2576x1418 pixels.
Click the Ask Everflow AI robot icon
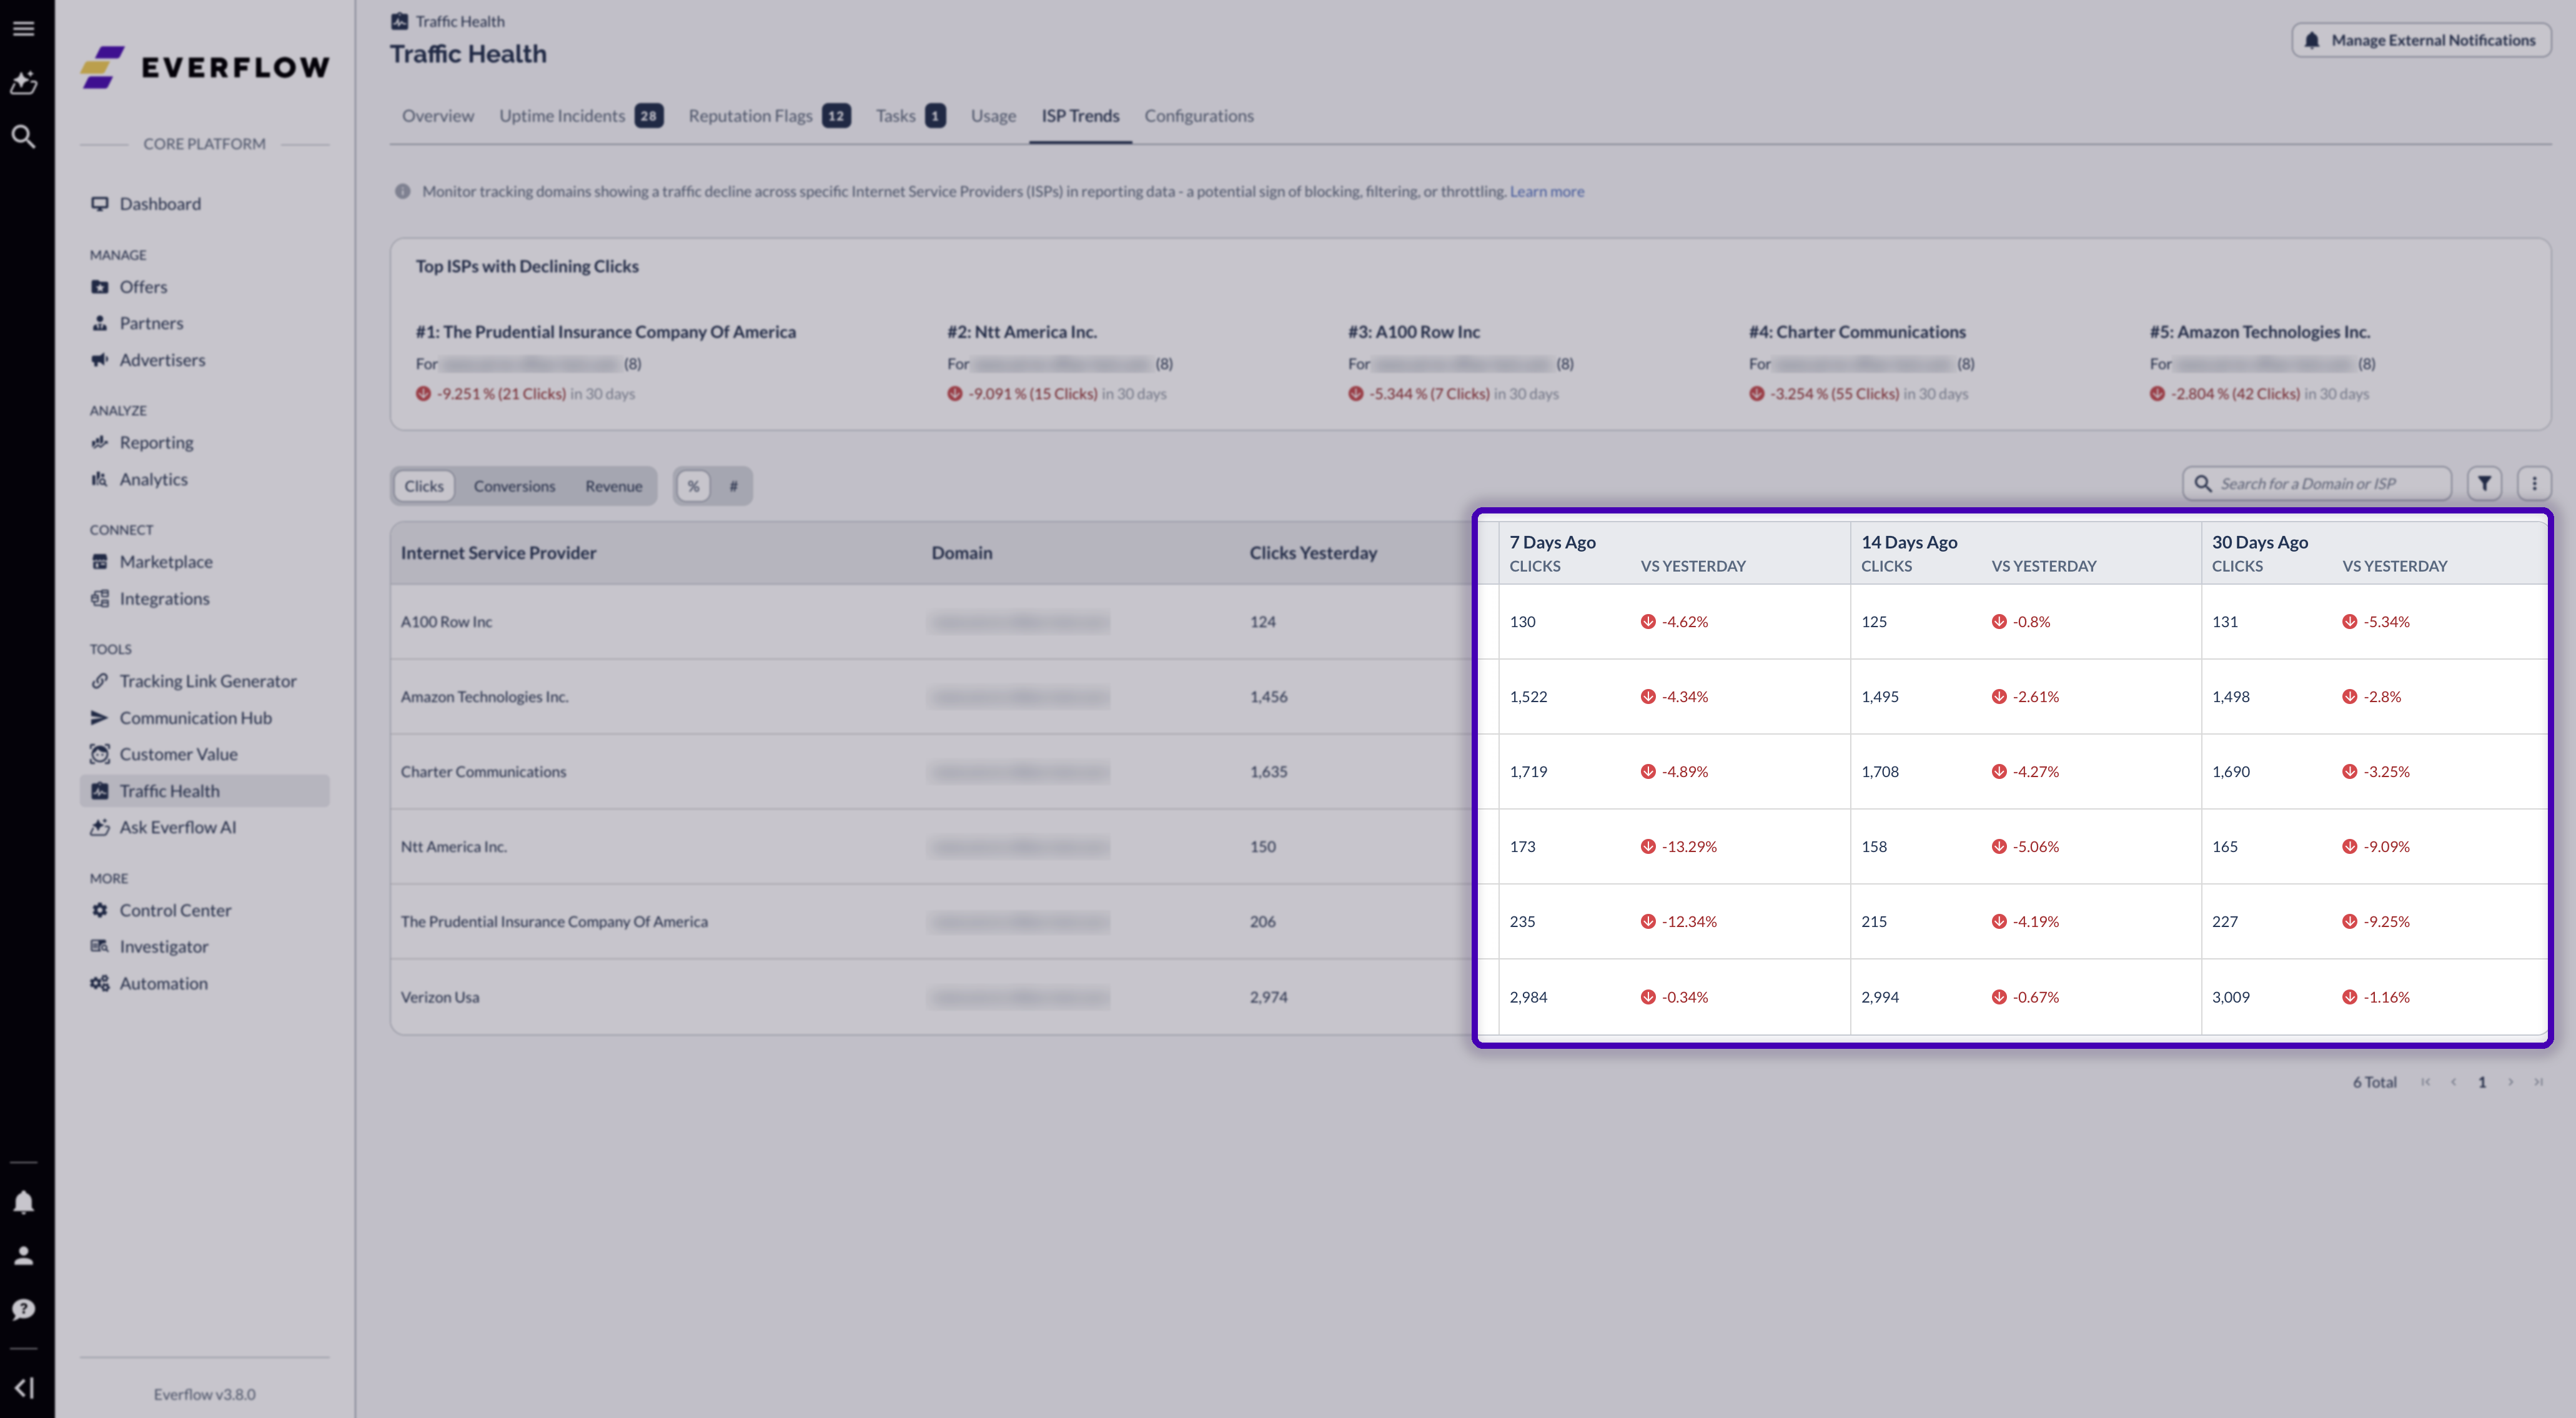click(99, 827)
